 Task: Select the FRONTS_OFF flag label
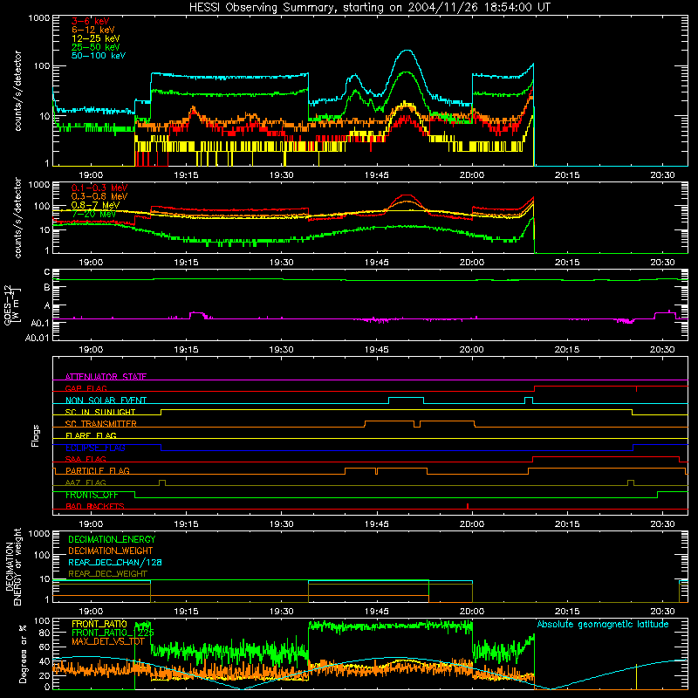click(92, 495)
